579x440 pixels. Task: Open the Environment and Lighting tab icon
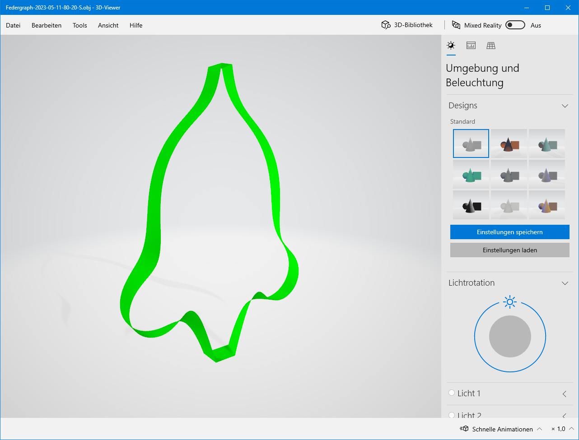[x=451, y=46]
